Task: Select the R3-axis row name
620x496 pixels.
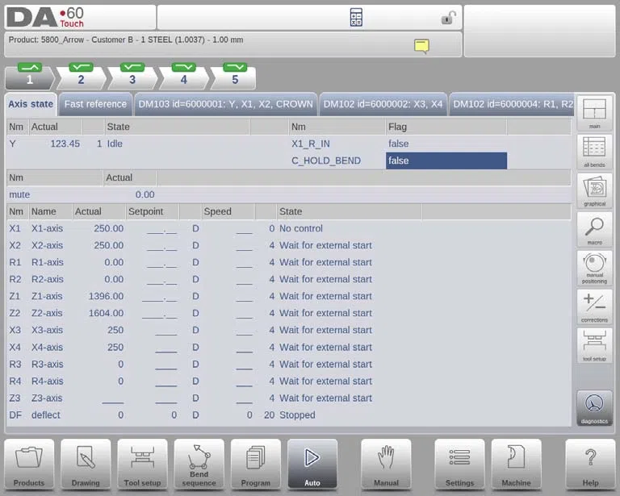Action: tap(47, 365)
